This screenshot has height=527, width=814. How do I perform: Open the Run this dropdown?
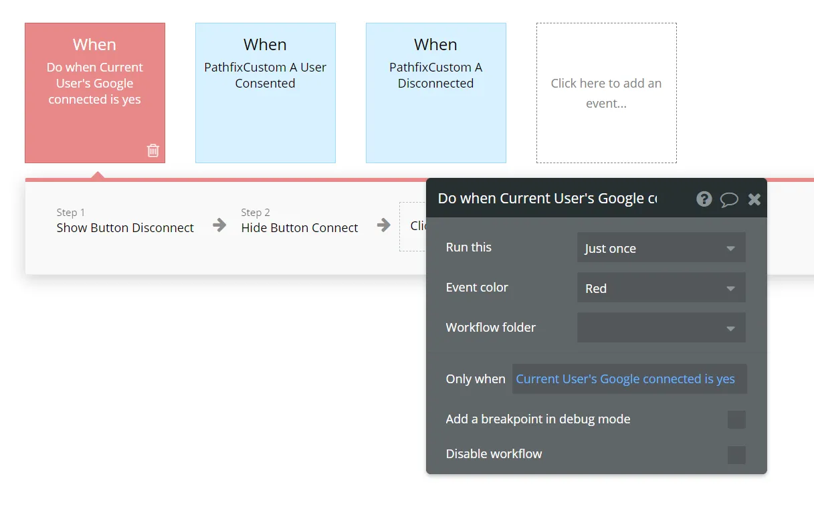(662, 248)
